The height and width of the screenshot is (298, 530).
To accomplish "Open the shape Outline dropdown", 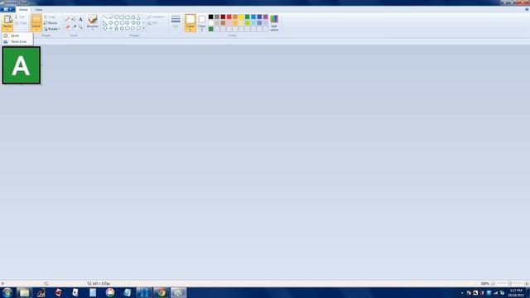I will [157, 17].
